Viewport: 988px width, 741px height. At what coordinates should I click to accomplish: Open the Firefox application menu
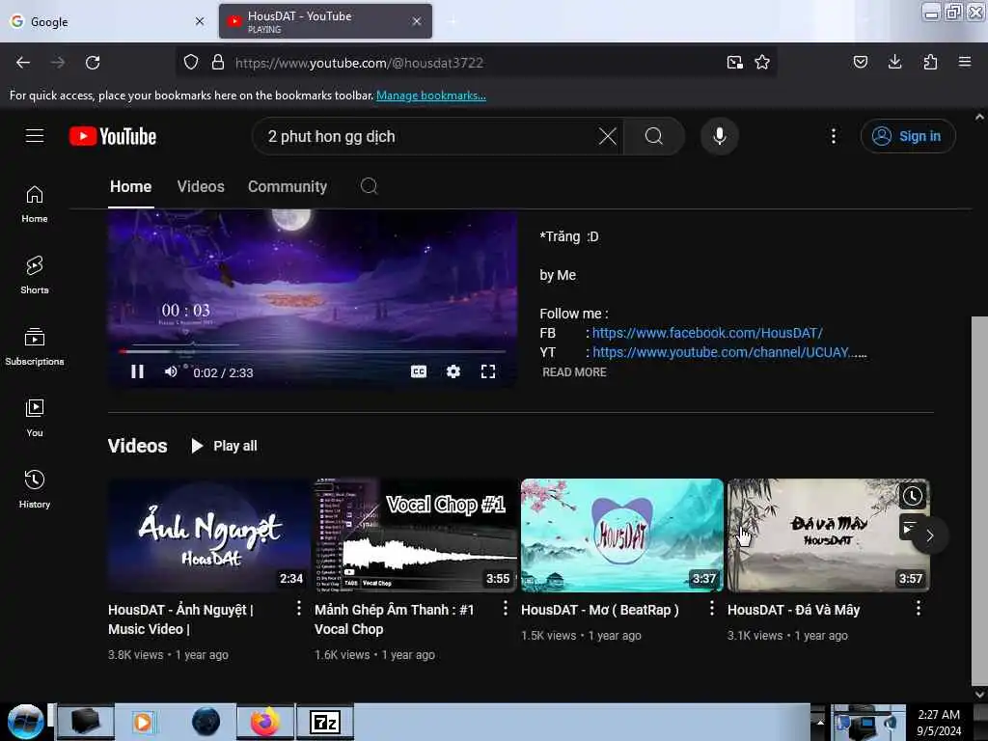[x=965, y=62]
